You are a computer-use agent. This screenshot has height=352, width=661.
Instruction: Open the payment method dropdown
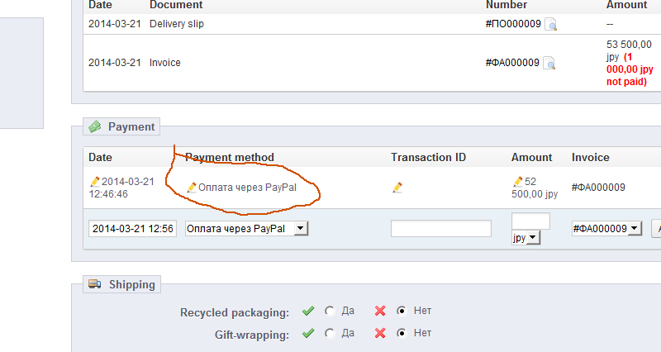(x=301, y=229)
